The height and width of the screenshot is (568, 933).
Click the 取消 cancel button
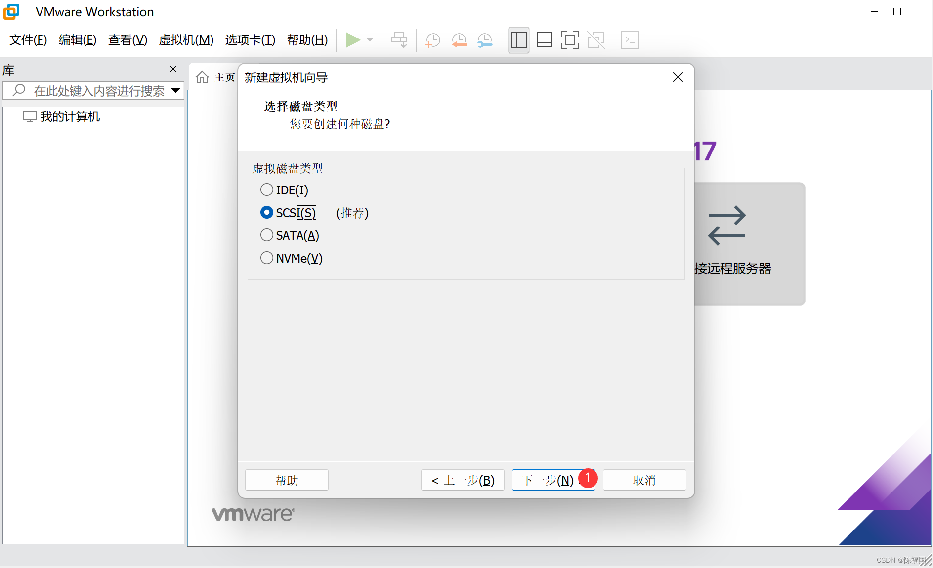644,480
